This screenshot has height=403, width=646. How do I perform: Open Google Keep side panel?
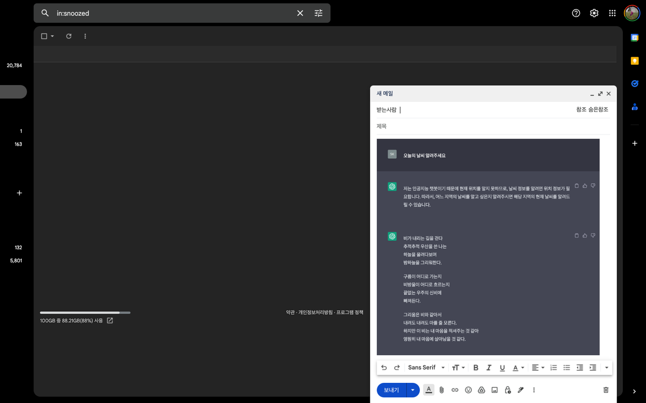coord(635,60)
